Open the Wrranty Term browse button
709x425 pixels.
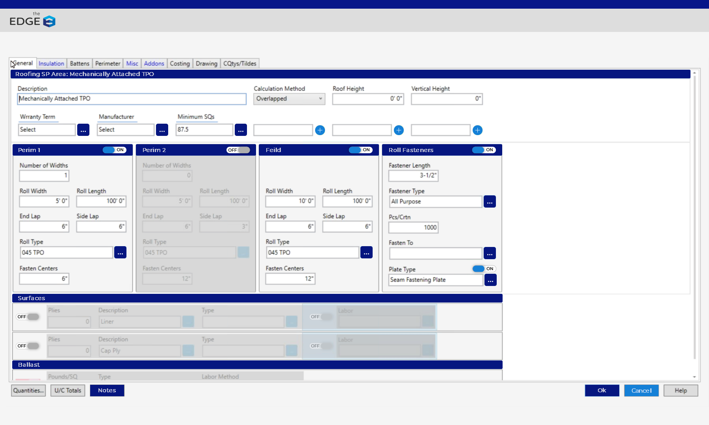tap(83, 130)
